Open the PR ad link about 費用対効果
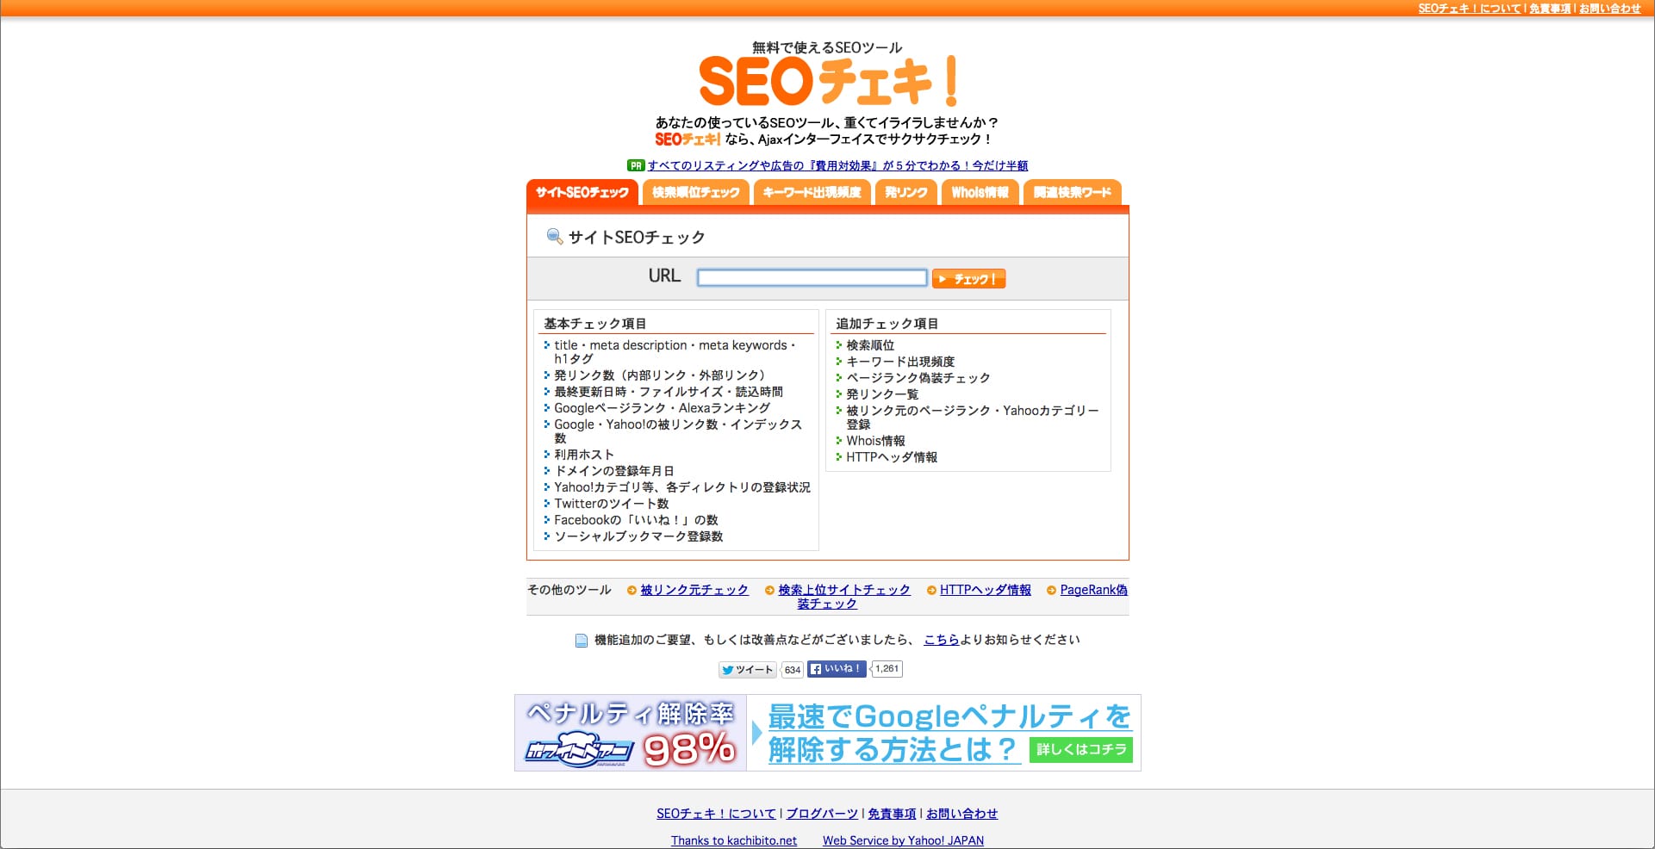This screenshot has width=1655, height=849. 837,165
